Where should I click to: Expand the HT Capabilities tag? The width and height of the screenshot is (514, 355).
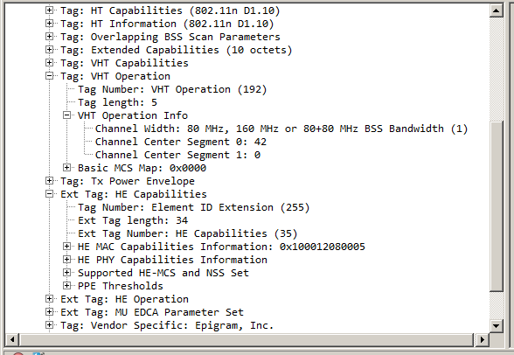click(49, 10)
